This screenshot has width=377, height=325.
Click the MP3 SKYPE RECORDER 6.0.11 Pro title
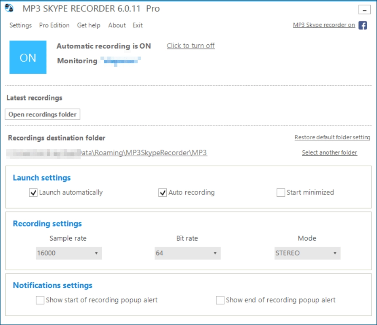pyautogui.click(x=91, y=9)
